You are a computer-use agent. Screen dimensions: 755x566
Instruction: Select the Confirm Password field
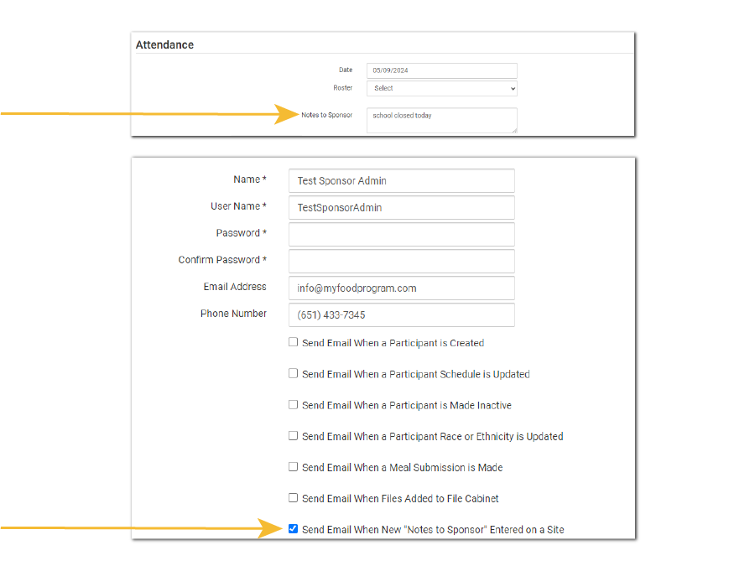pos(401,262)
